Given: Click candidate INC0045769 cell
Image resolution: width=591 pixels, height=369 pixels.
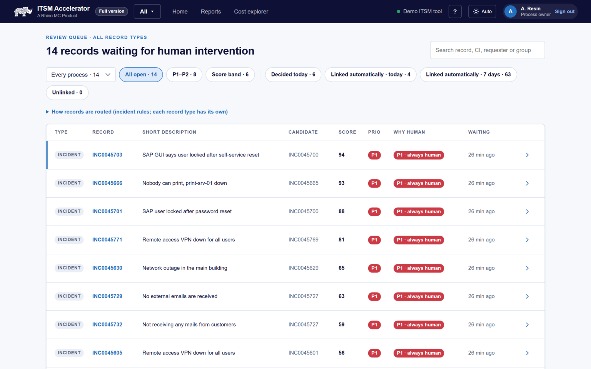Looking at the screenshot, I should tap(304, 240).
